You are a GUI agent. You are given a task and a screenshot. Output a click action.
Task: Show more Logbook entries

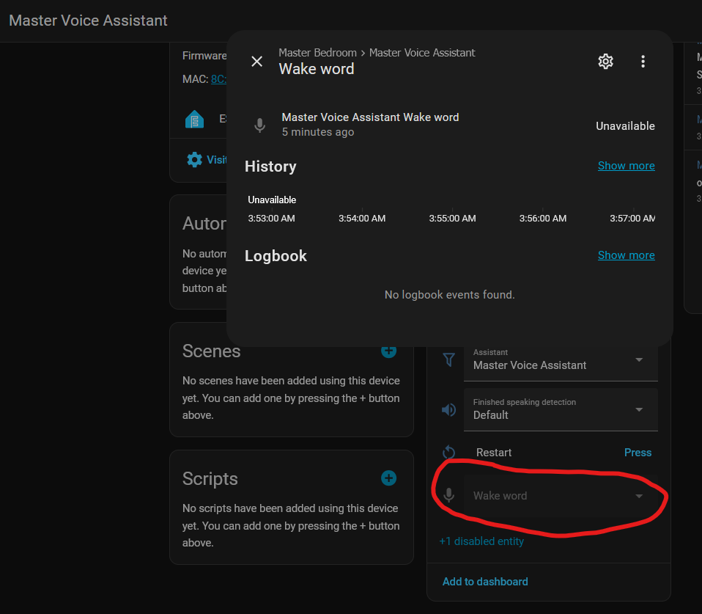pyautogui.click(x=626, y=255)
